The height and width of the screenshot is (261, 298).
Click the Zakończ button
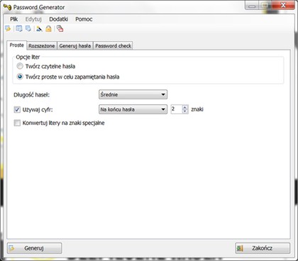(263, 248)
